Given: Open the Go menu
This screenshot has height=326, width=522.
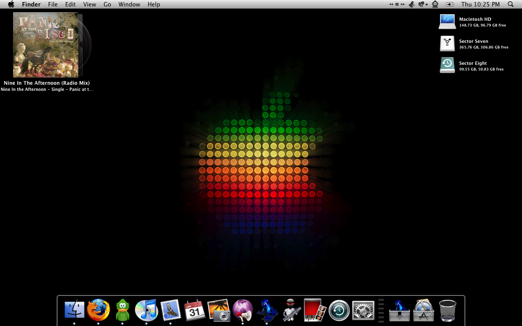Looking at the screenshot, I should pyautogui.click(x=107, y=4).
